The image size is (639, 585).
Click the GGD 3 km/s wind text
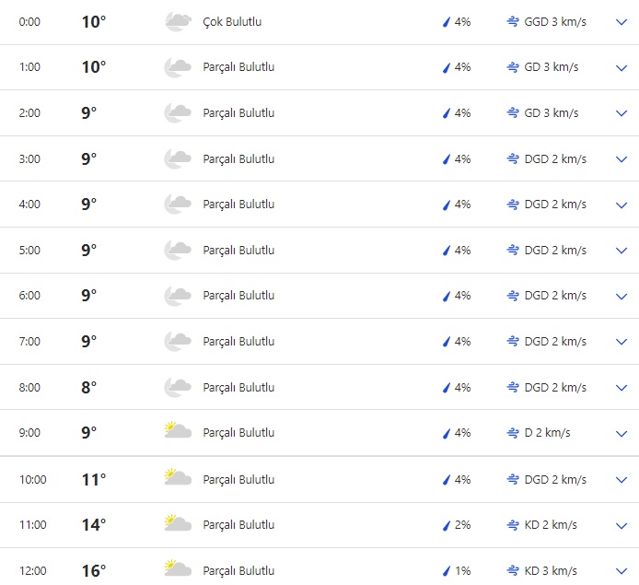(555, 21)
